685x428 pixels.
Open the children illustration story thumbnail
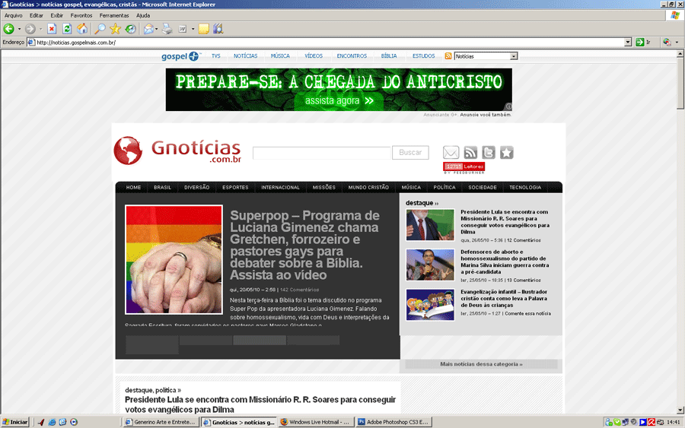pos(430,305)
